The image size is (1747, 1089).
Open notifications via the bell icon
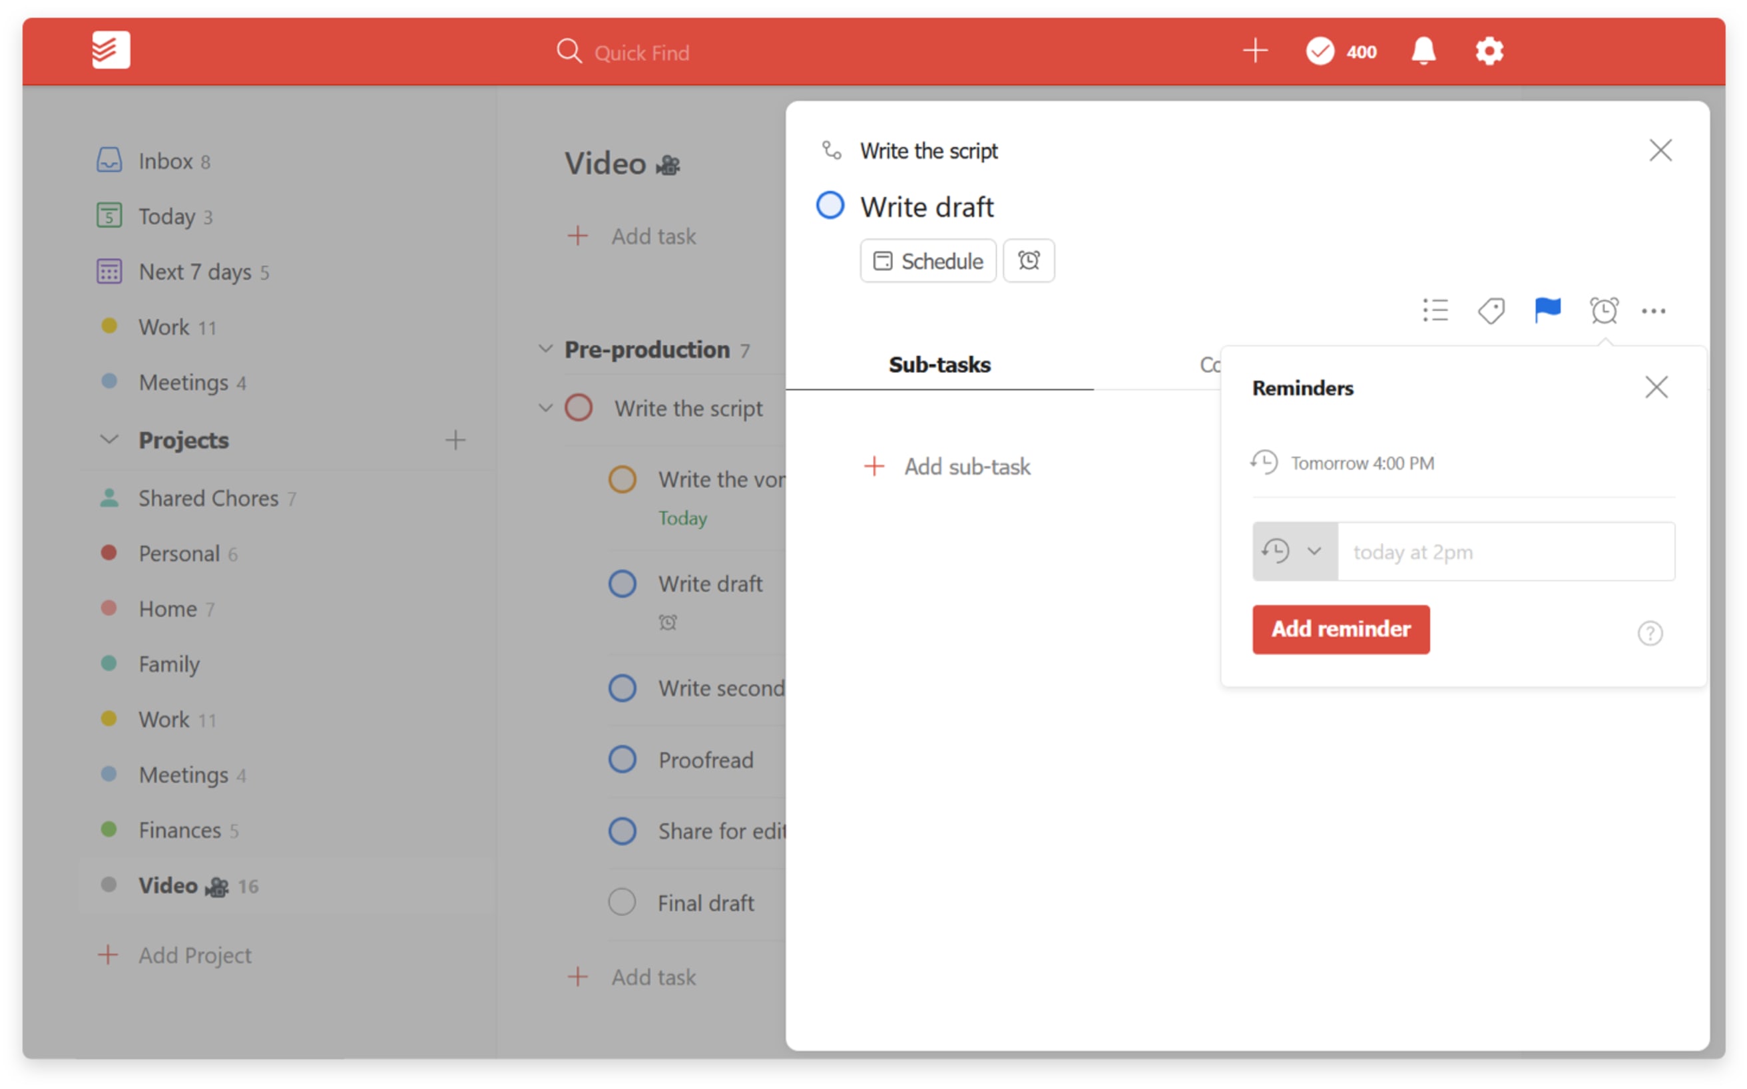(1424, 51)
